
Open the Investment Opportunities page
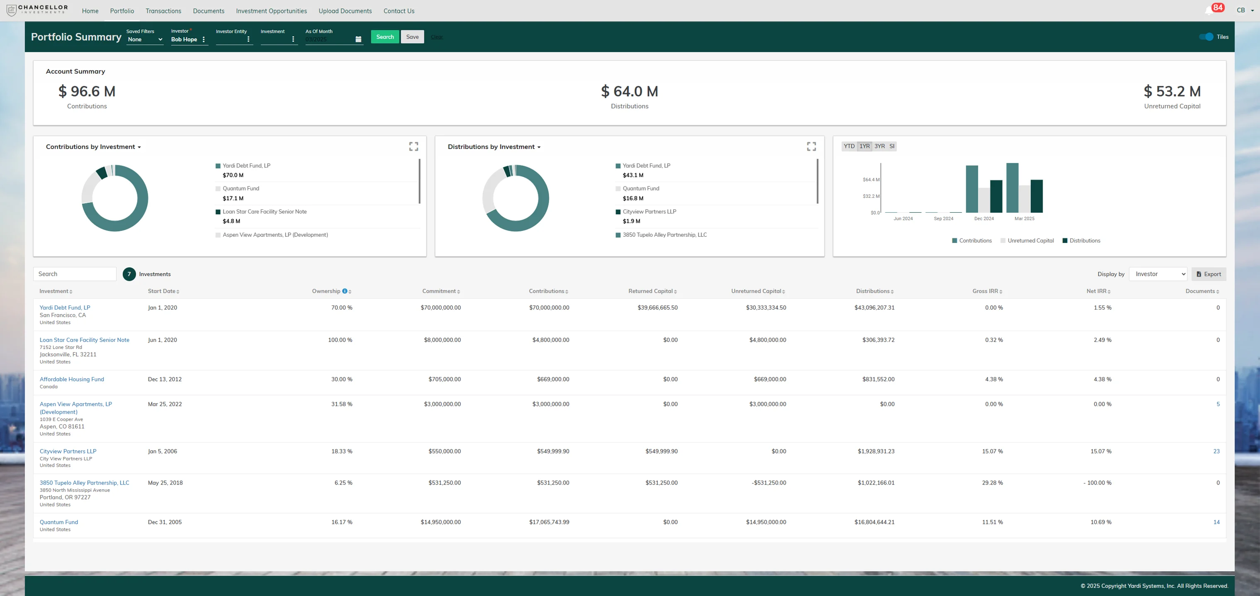[271, 11]
